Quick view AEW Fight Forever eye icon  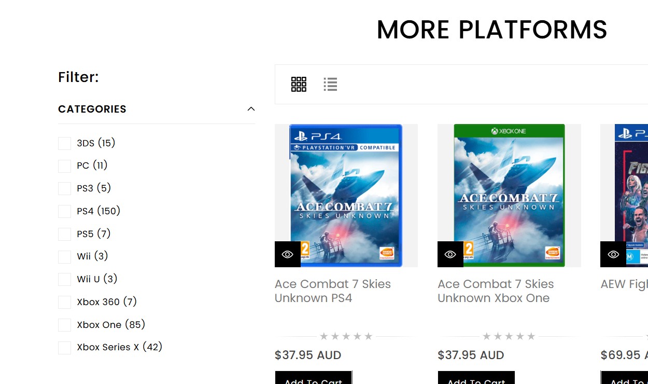[613, 254]
